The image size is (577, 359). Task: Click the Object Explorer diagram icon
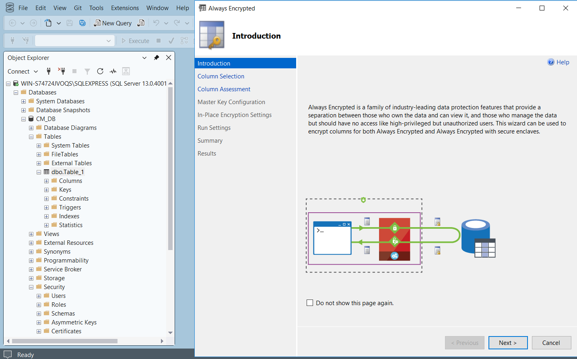[126, 71]
